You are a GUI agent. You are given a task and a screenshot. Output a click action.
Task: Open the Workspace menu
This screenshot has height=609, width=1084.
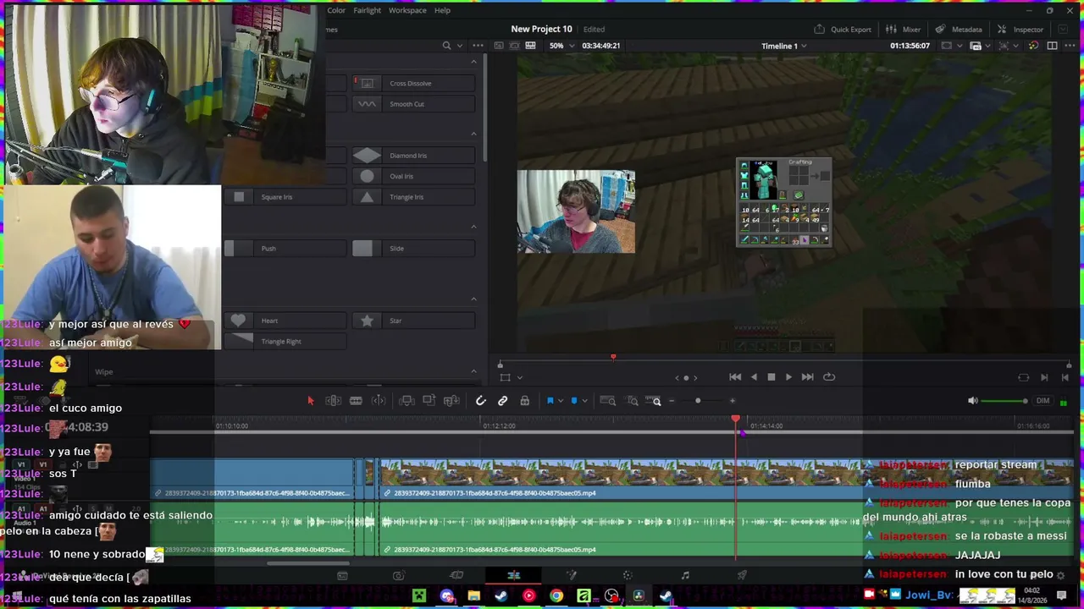click(407, 10)
